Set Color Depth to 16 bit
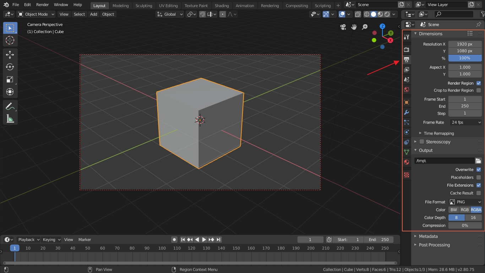 [x=473, y=218]
